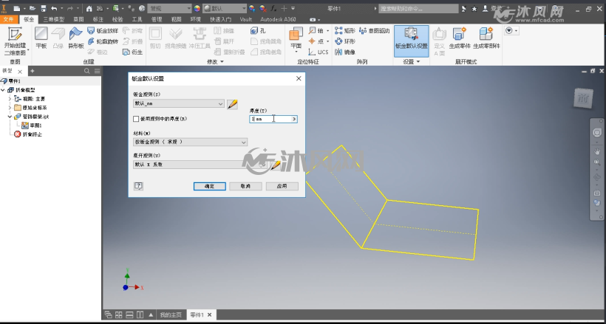Edit sheet metal rule with pencil icon
This screenshot has height=324, width=606.
coord(232,104)
